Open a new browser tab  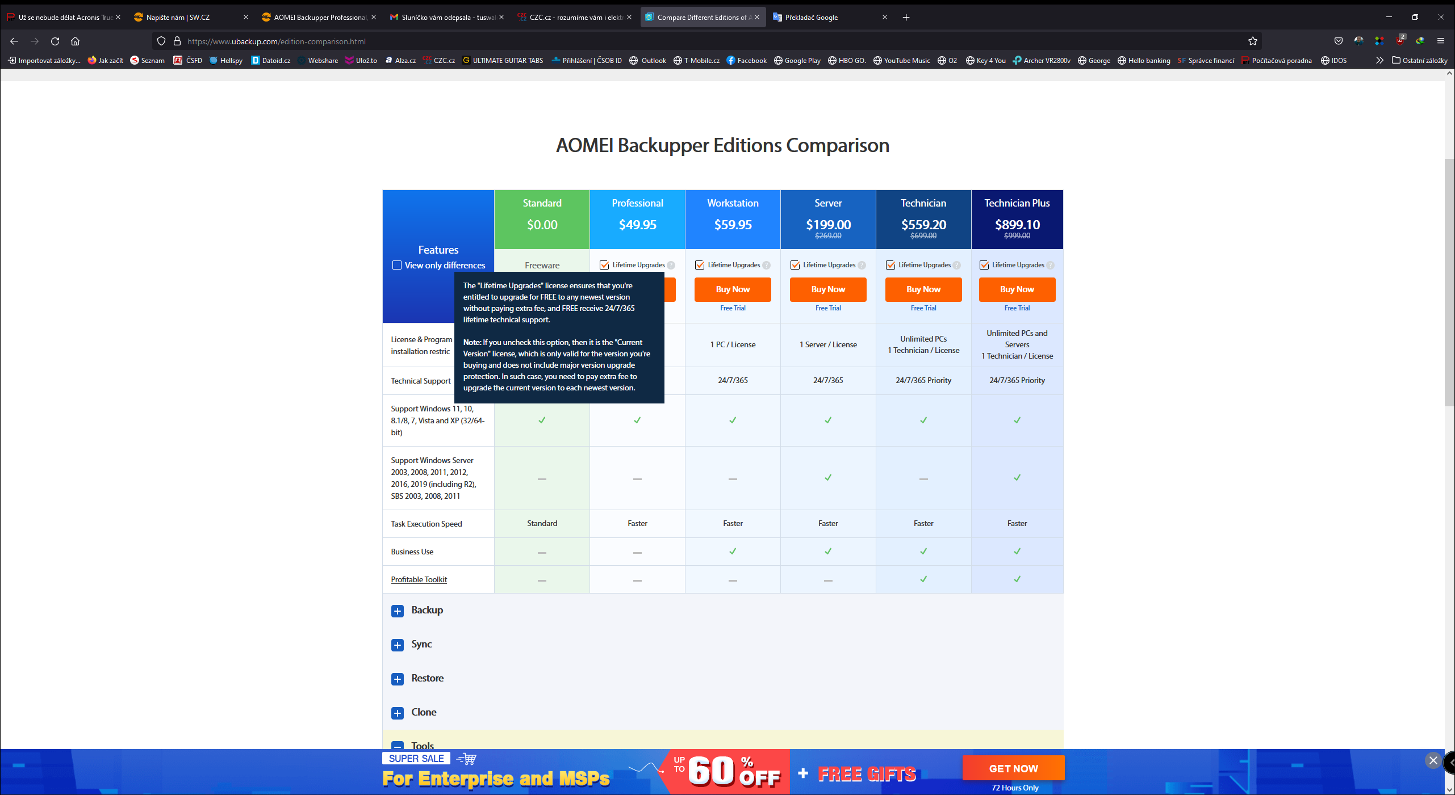(x=906, y=17)
